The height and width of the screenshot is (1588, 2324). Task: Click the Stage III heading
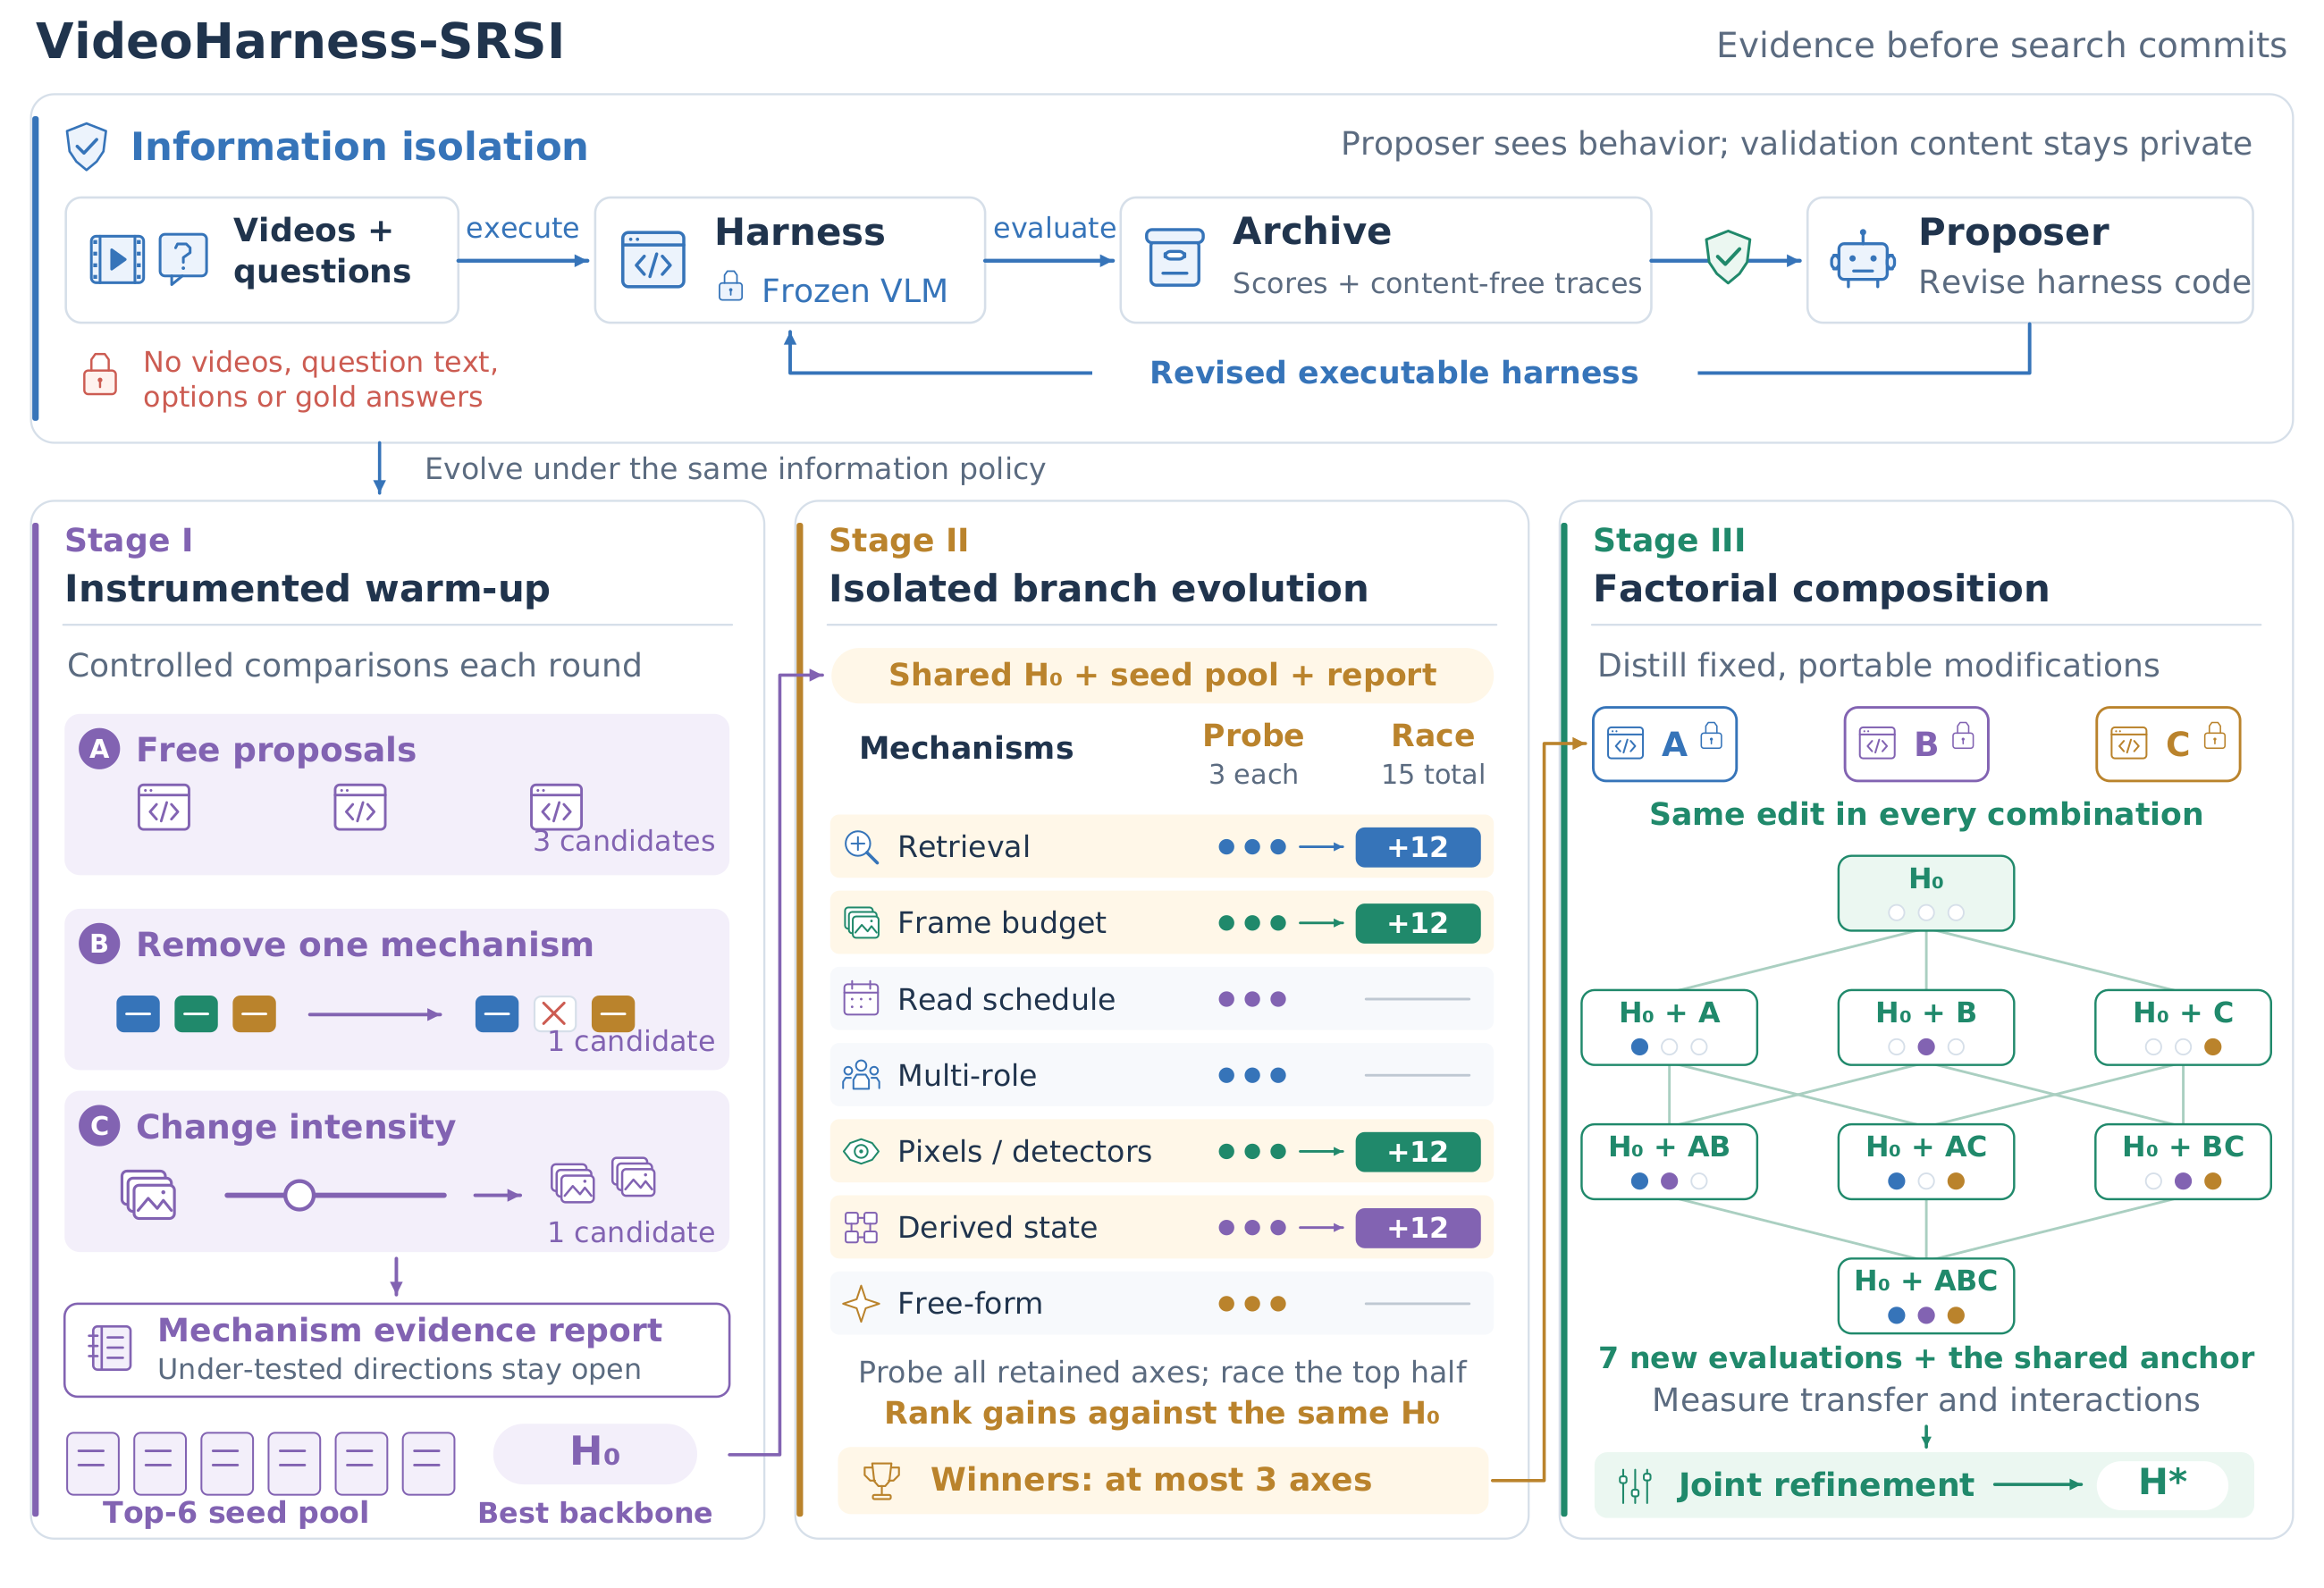point(1669,540)
